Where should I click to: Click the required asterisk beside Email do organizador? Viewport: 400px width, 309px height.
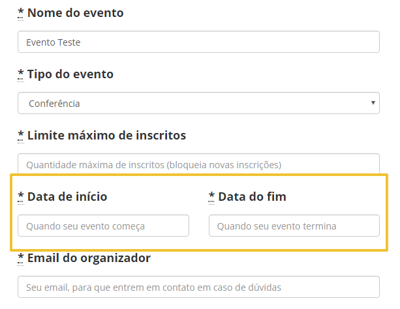point(21,257)
